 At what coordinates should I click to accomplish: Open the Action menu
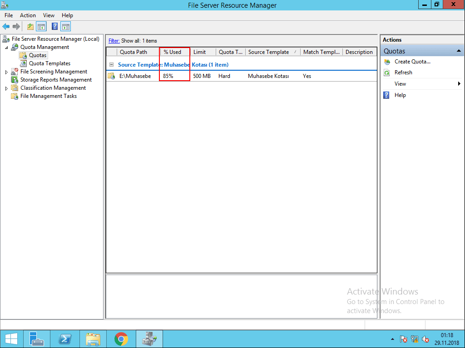[x=28, y=15]
